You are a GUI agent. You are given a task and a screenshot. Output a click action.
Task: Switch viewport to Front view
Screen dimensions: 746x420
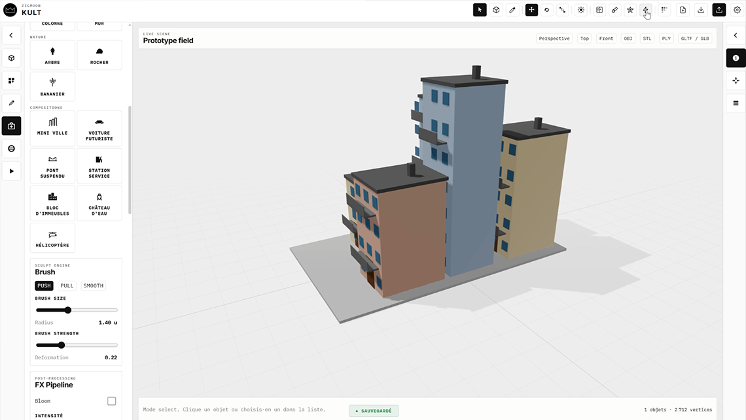point(606,39)
